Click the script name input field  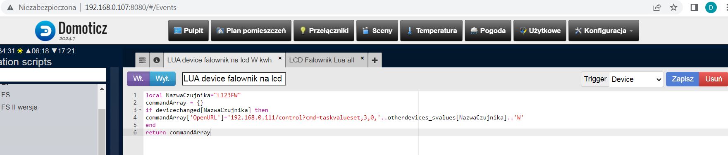[234, 79]
